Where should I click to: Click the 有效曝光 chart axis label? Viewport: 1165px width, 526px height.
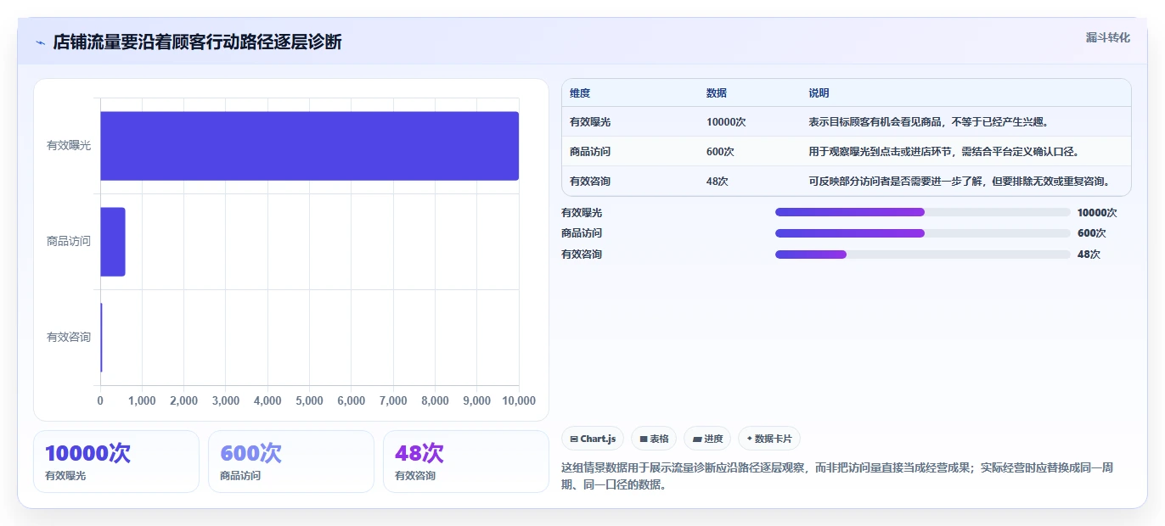(x=69, y=146)
